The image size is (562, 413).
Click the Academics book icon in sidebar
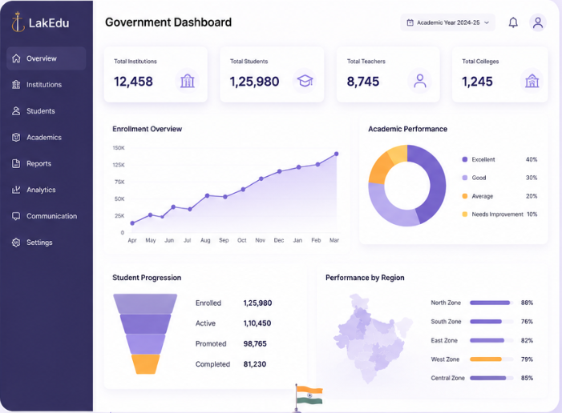pyautogui.click(x=16, y=137)
